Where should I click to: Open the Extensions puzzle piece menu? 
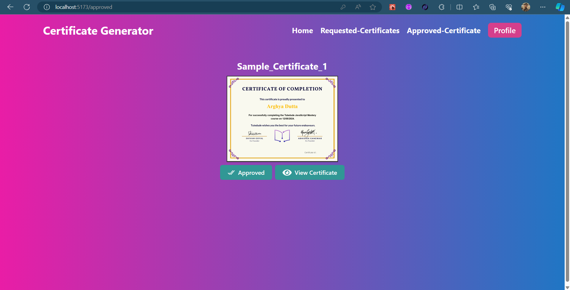[441, 7]
